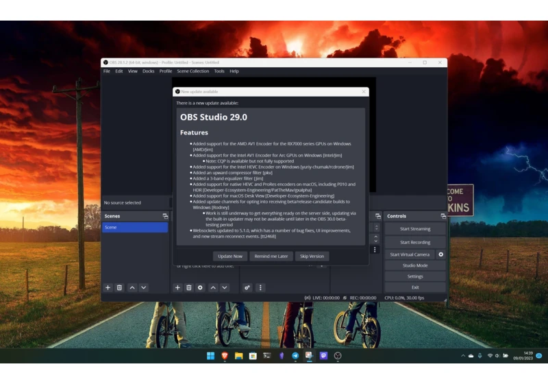Open source properties with the Sources gear icon
This screenshot has width=548, height=384.
tap(200, 287)
